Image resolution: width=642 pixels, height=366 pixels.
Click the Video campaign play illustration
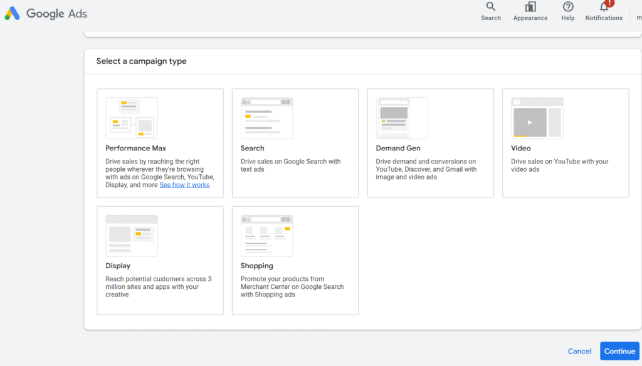click(537, 118)
